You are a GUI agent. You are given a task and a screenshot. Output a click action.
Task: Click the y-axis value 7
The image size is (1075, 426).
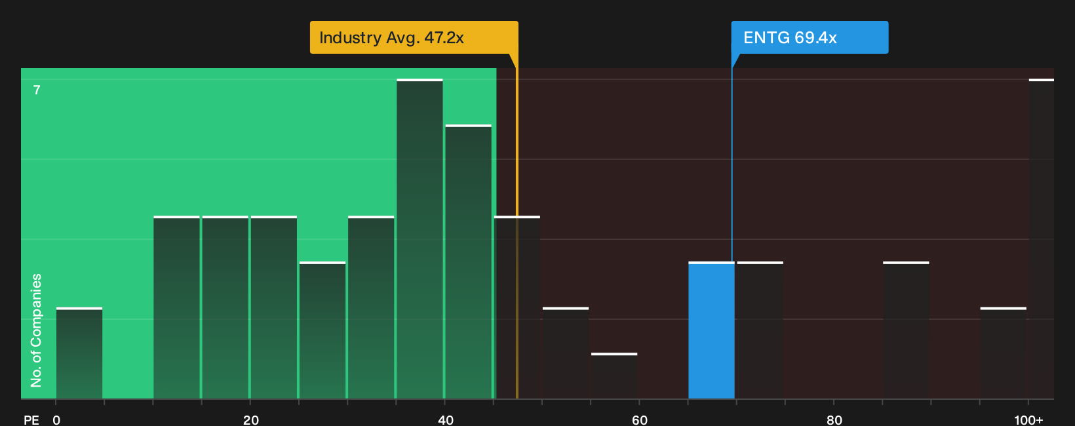[x=37, y=90]
